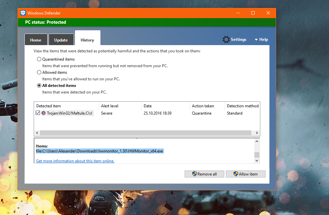329x215 pixels.
Task: Click the Items: label in details pane
Action: coord(42,146)
